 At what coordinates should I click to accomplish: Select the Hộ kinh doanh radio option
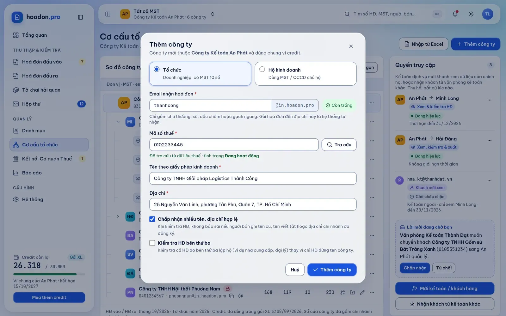262,69
